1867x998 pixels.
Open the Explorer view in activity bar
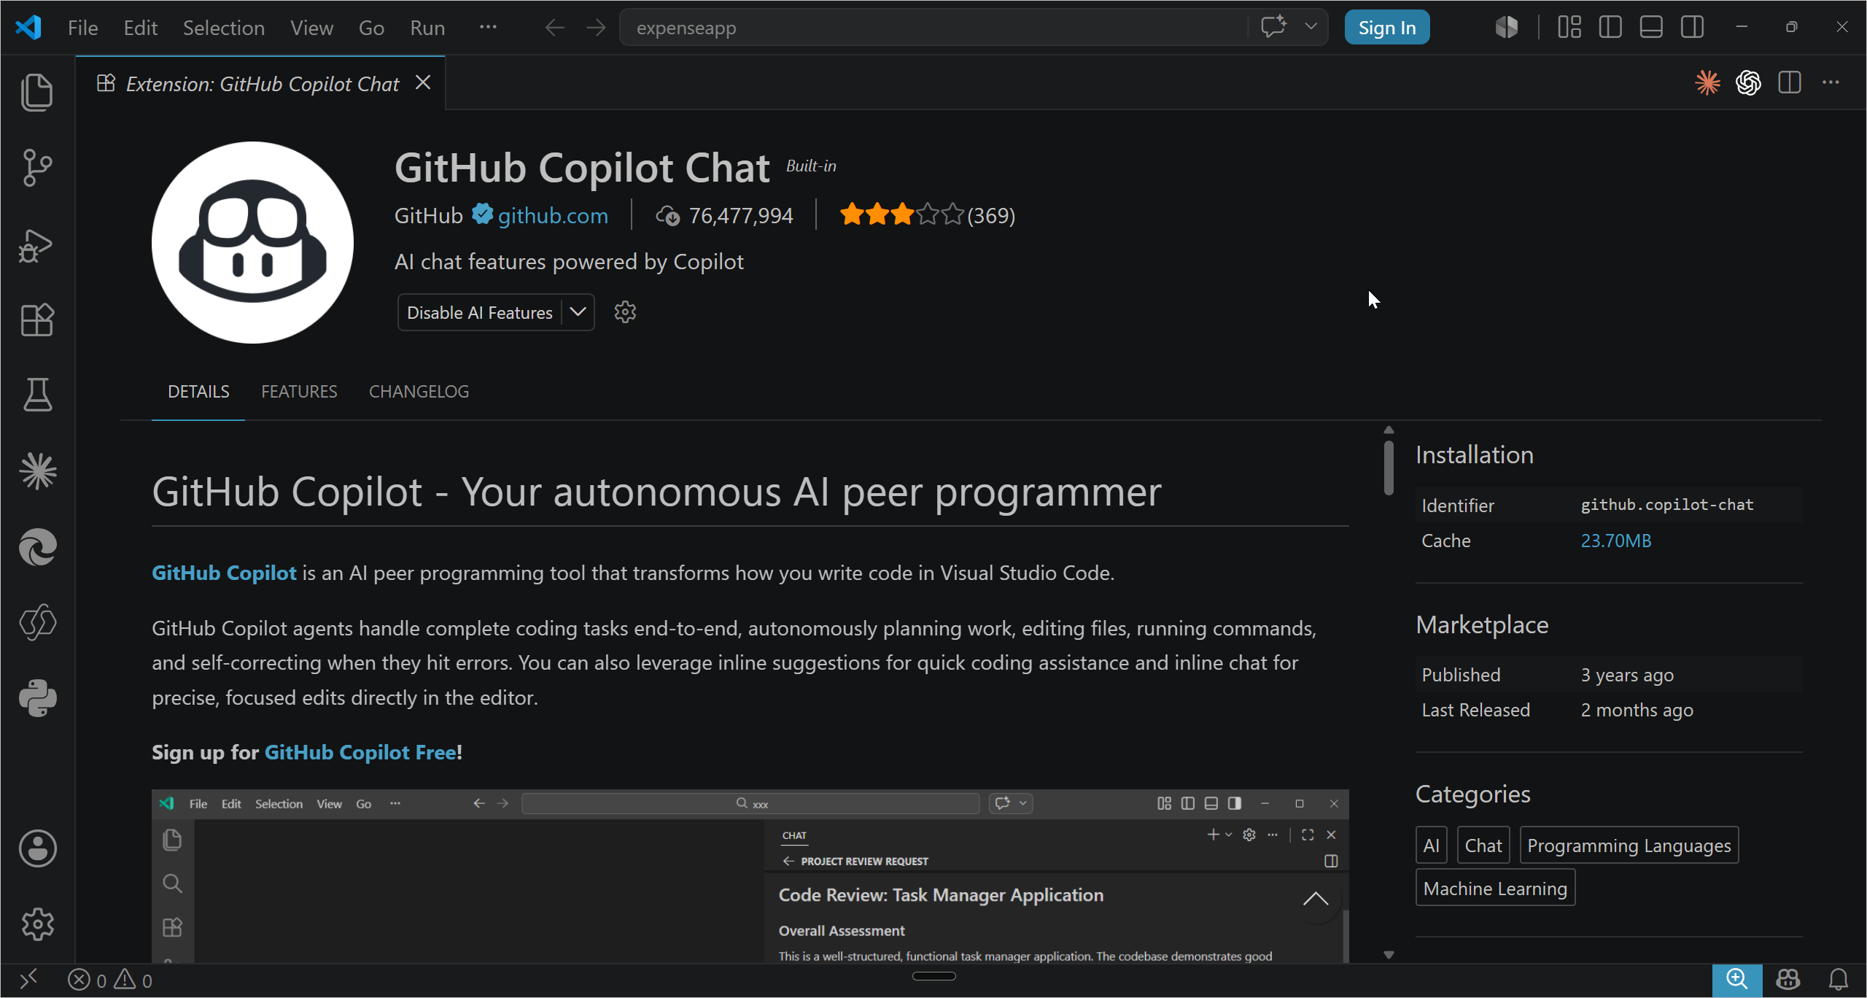tap(37, 93)
